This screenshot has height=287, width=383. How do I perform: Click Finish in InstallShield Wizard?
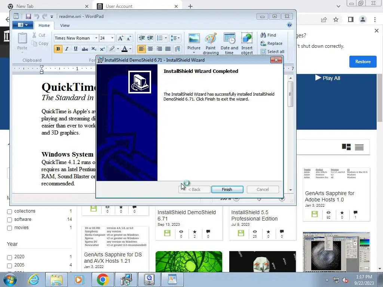pyautogui.click(x=227, y=189)
